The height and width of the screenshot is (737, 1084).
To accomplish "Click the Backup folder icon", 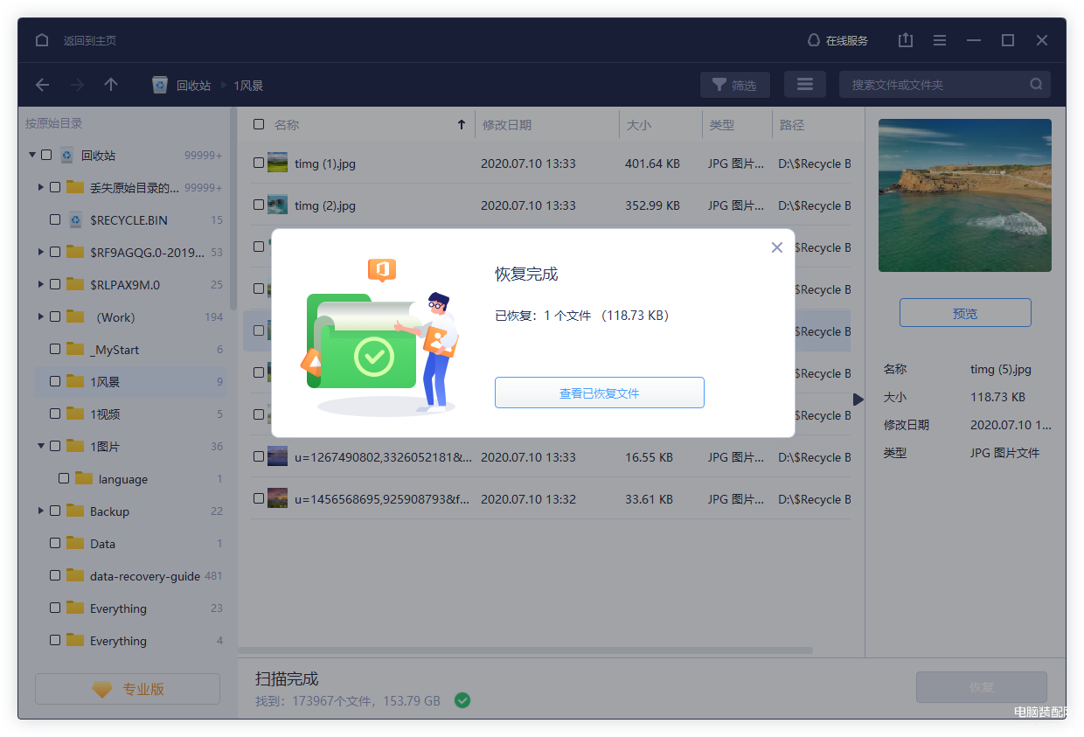I will click(74, 511).
